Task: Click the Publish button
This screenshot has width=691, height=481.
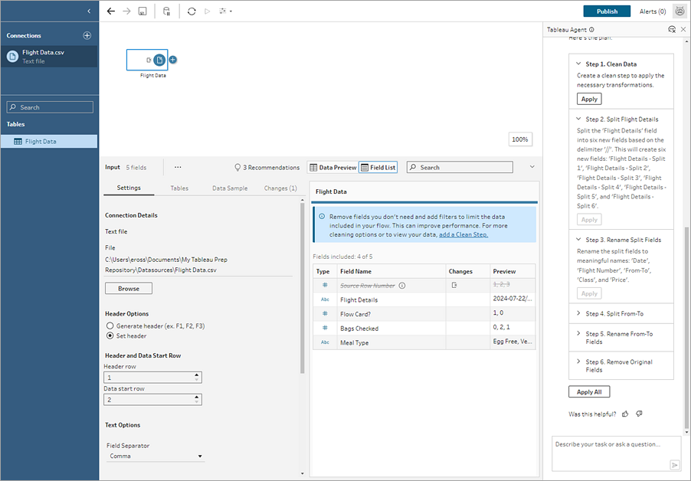Action: [607, 11]
